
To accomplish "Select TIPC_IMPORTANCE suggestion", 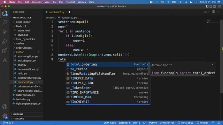I will (x=108, y=92).
